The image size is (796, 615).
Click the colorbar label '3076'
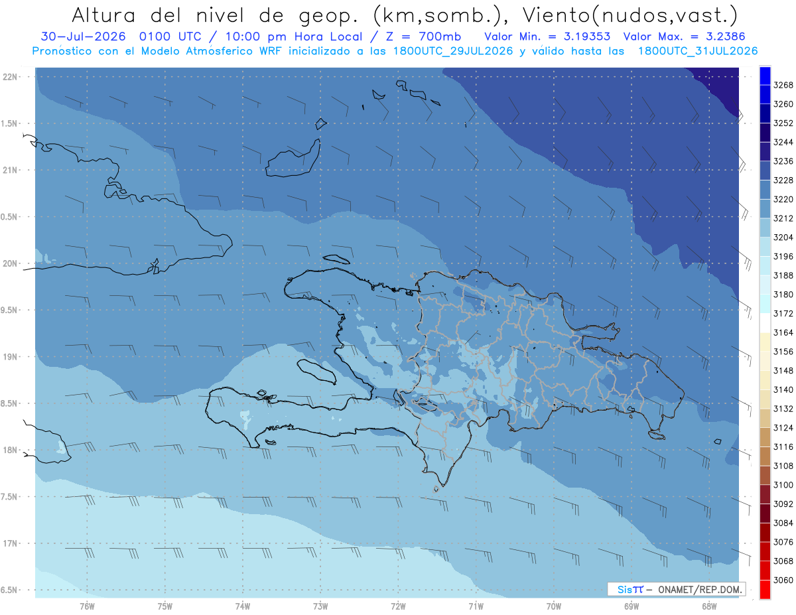tap(783, 542)
